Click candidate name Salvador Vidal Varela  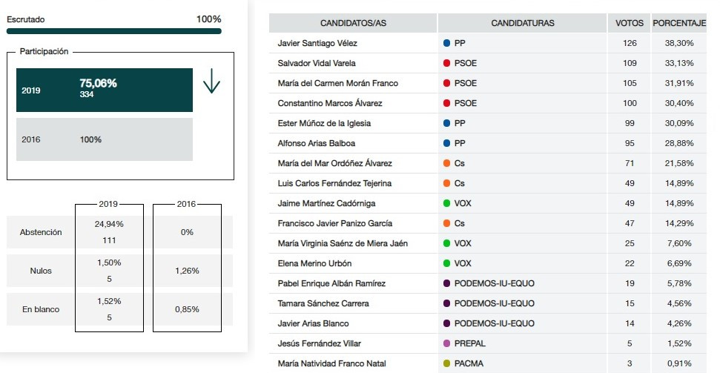coord(317,63)
